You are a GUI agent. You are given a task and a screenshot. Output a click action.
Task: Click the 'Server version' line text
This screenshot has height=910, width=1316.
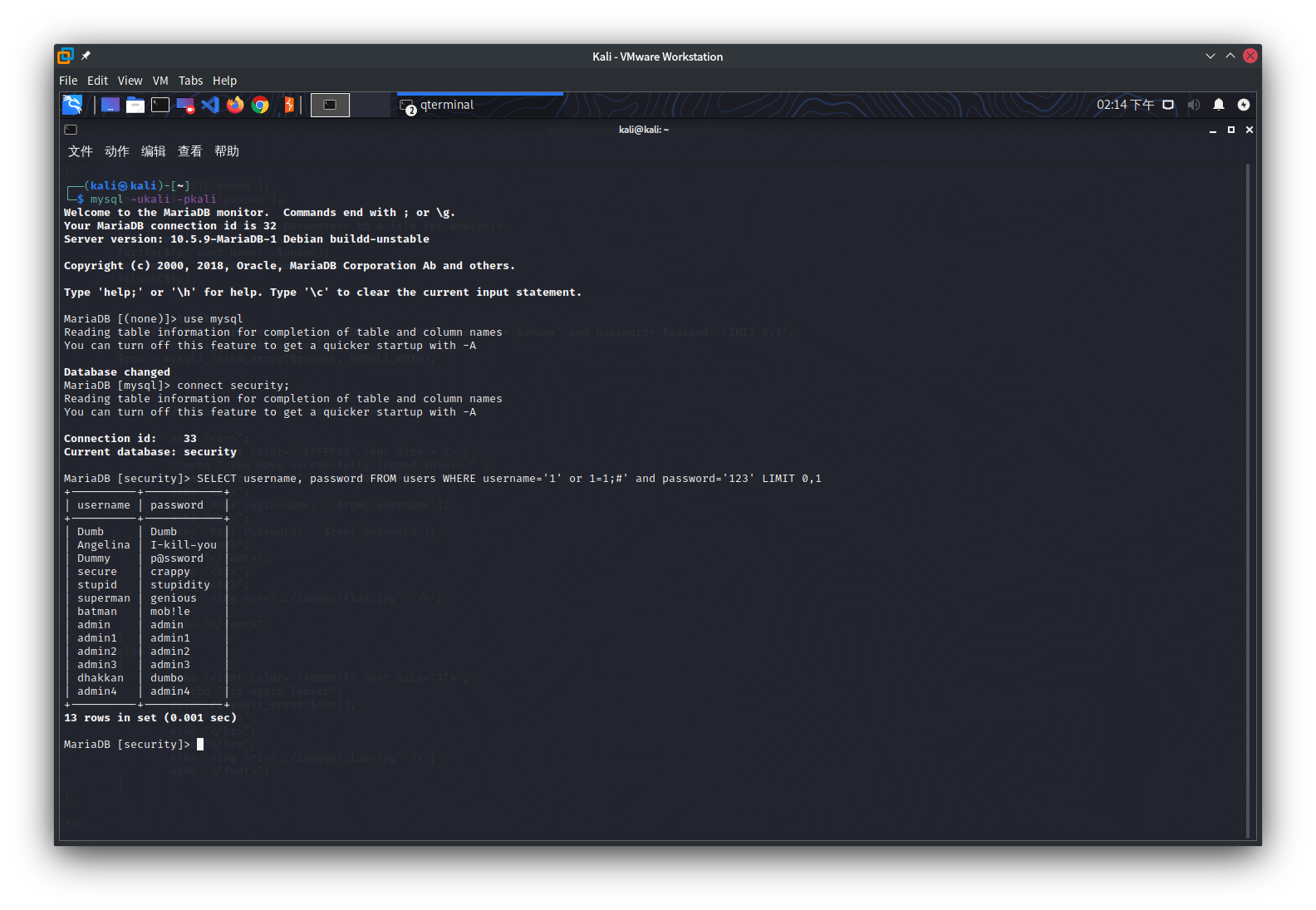247,239
